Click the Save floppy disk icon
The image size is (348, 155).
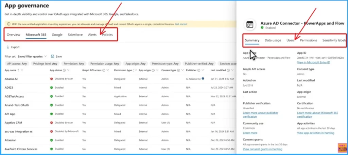[53, 56]
